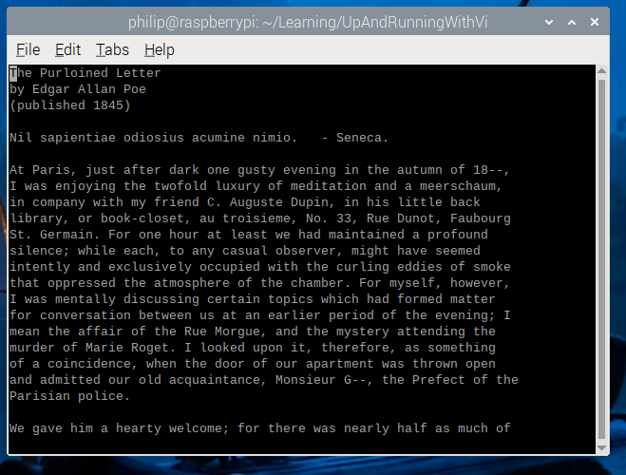
Task: Open the Help menu
Action: (160, 50)
